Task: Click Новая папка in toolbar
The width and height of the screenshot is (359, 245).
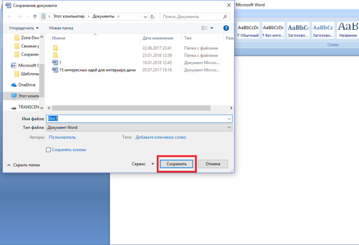Action: click(x=61, y=28)
